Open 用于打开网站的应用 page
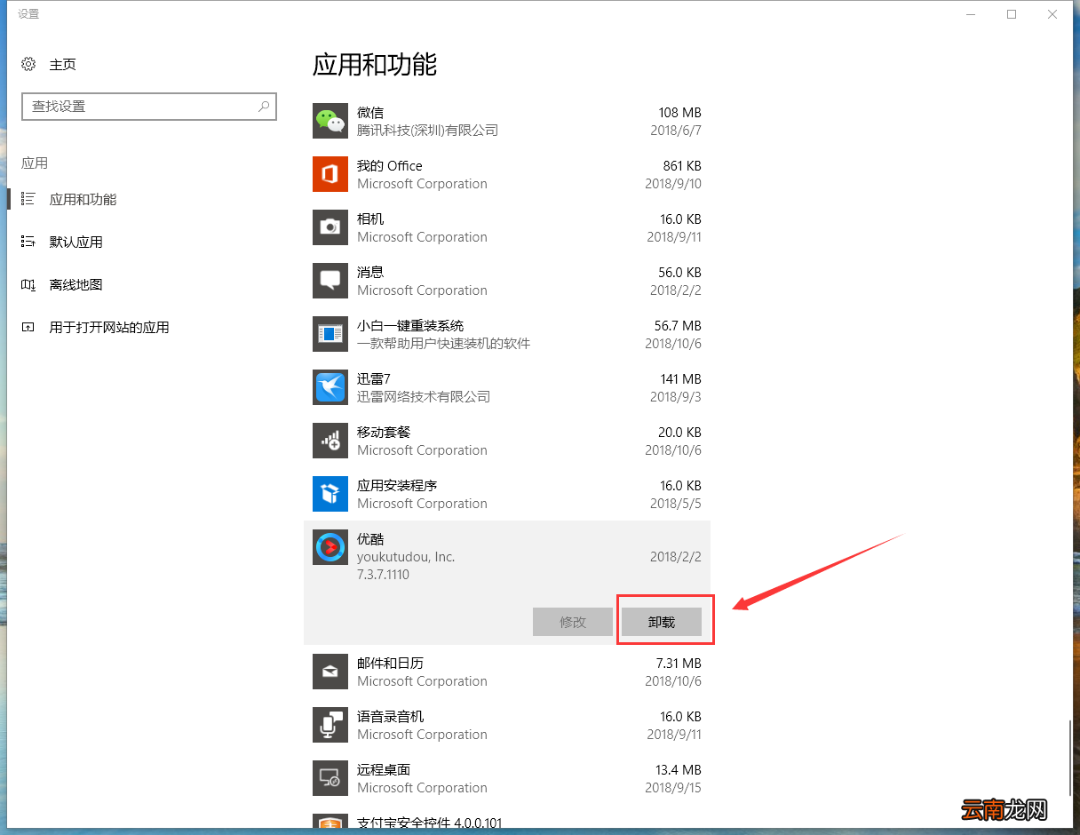 (109, 327)
